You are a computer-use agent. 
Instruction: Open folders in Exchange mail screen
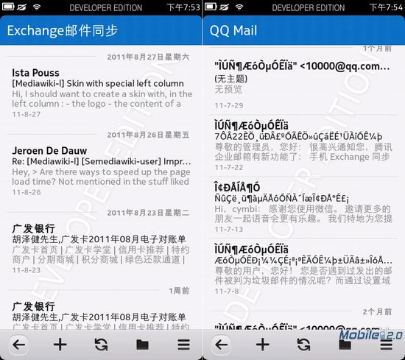point(142,345)
